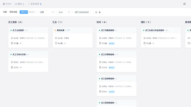This screenshot has height=107, width=191.
Task: Open the 员工加班明细表 card title
Action: (107, 79)
